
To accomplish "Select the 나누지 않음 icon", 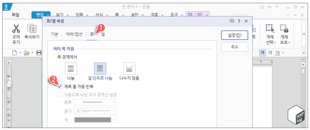I will (x=129, y=68).
